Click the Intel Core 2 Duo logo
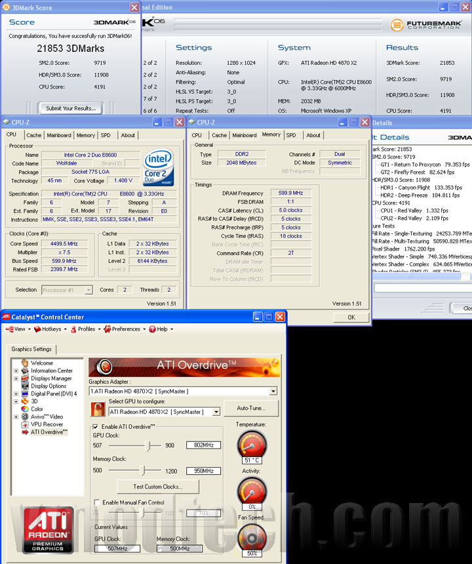The width and height of the screenshot is (472, 564). [x=159, y=167]
